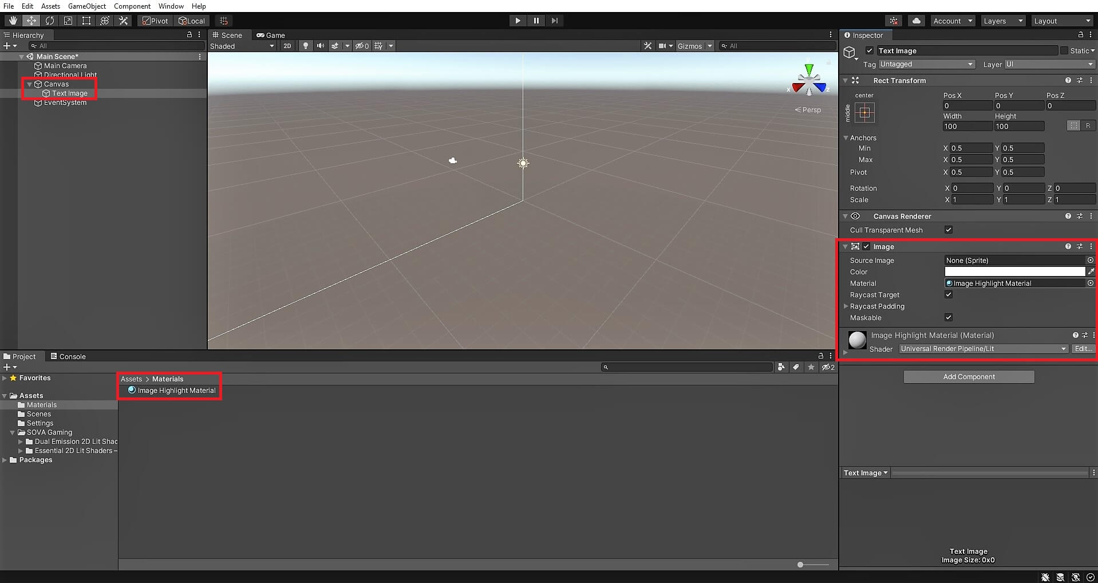Select the Rect tool
1098x583 pixels.
(86, 21)
